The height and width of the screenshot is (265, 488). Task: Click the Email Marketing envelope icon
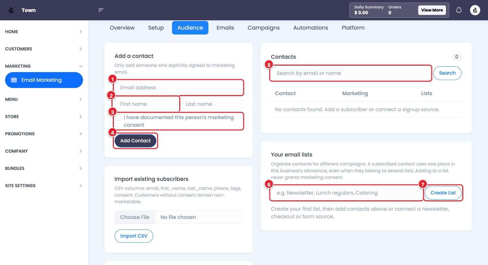(14, 80)
